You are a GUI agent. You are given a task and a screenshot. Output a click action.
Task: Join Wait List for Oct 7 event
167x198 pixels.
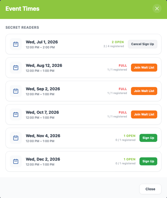(144, 114)
